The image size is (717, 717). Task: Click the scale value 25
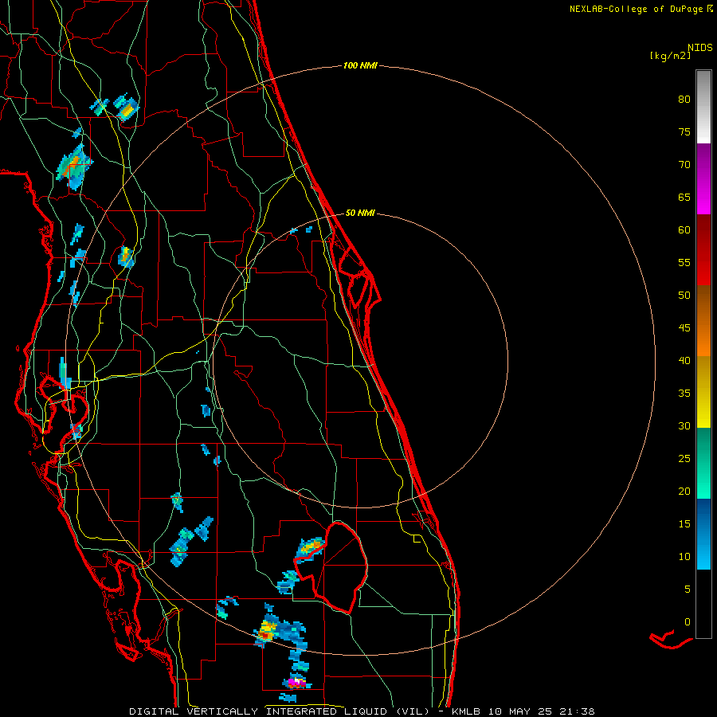tap(684, 459)
